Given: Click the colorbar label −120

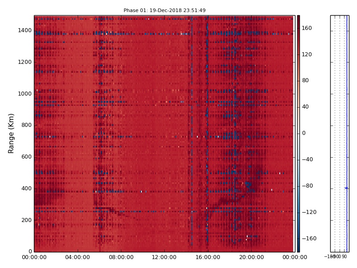Looking at the screenshot, I should (309, 212).
